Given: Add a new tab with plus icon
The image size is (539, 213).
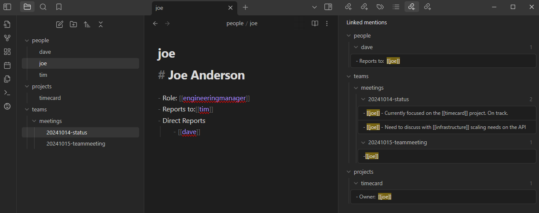Looking at the screenshot, I should click(245, 7).
